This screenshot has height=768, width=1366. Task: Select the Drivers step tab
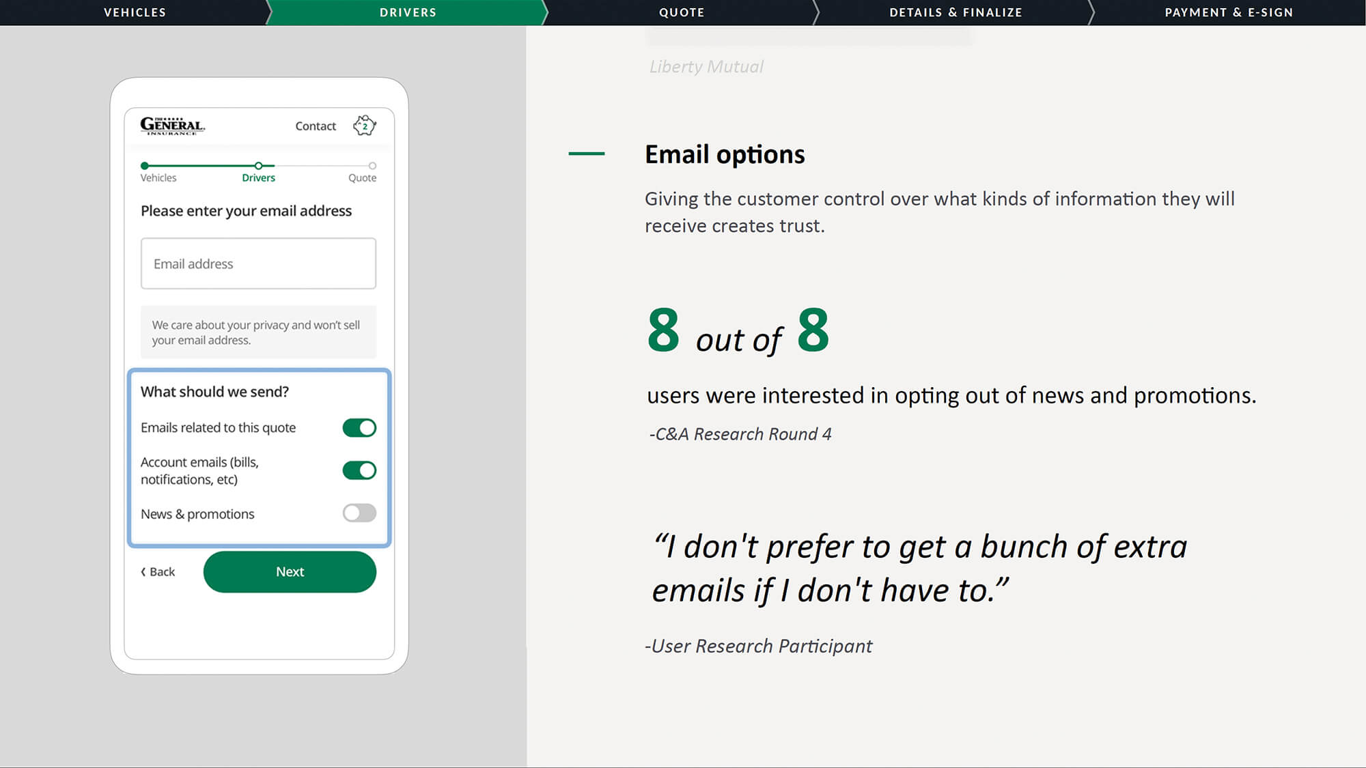pyautogui.click(x=408, y=12)
